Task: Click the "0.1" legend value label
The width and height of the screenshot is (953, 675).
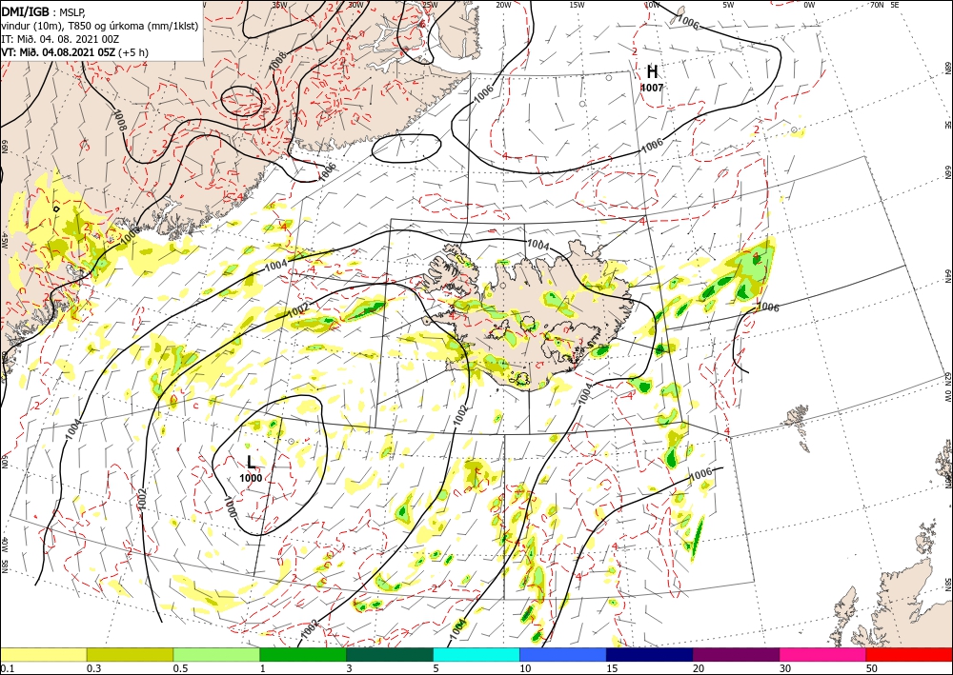Action: (6, 668)
